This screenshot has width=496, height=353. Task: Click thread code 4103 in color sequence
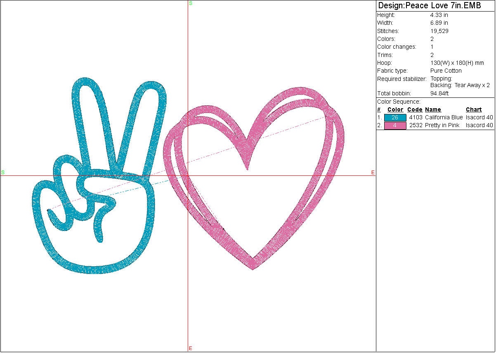tap(416, 118)
